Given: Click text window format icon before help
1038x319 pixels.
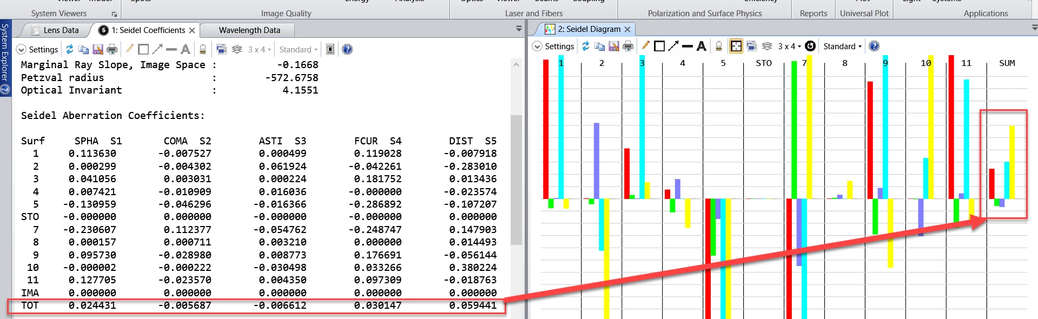Looking at the screenshot, I should coord(330,49).
